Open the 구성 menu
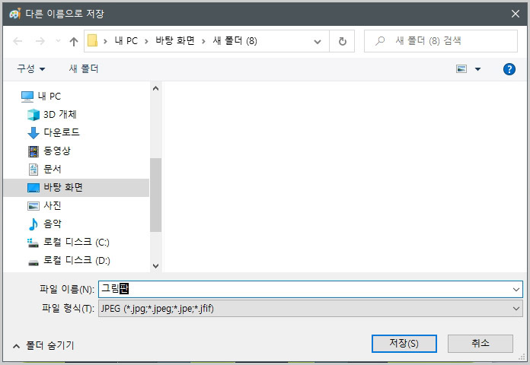The height and width of the screenshot is (365, 530). [x=30, y=69]
